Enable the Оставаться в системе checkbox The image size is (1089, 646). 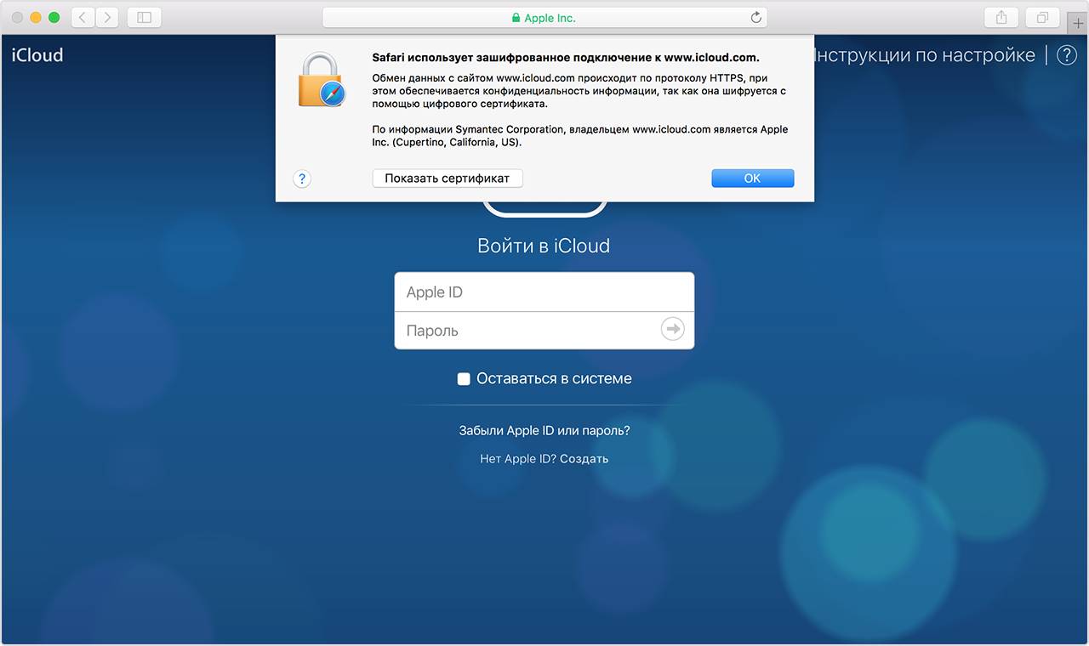[x=464, y=378]
